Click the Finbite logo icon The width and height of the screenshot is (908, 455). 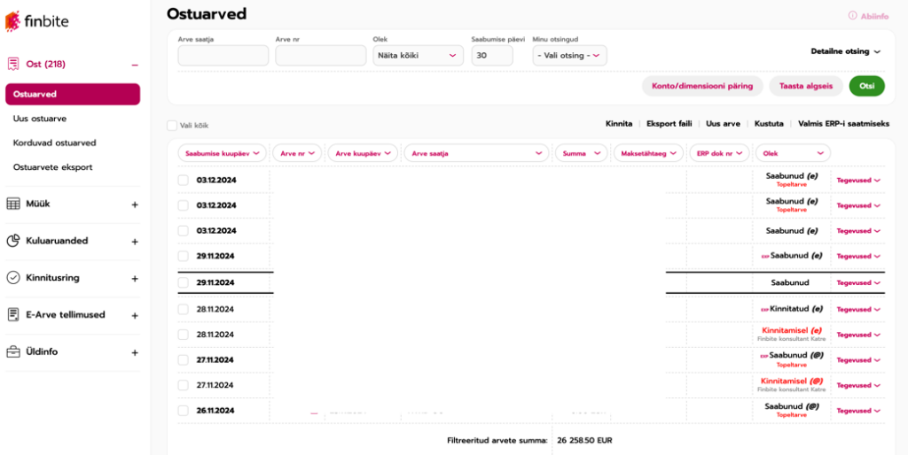(12, 21)
